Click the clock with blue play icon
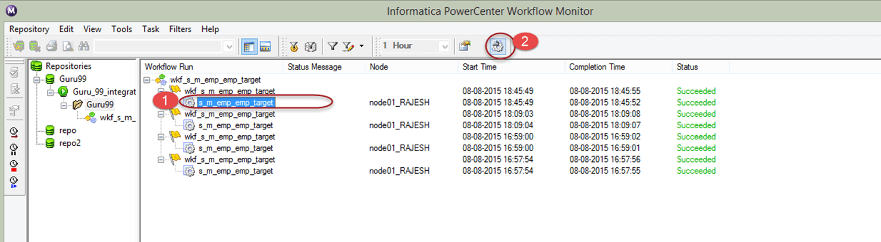Screen dimensions: 881x242 (x=14, y=182)
